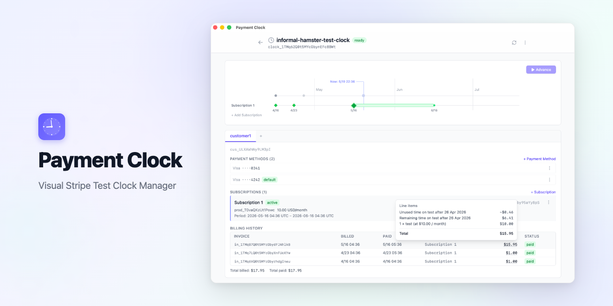Image resolution: width=613 pixels, height=306 pixels.
Task: Click the green subscription period bar on the timeline
Action: click(x=395, y=105)
